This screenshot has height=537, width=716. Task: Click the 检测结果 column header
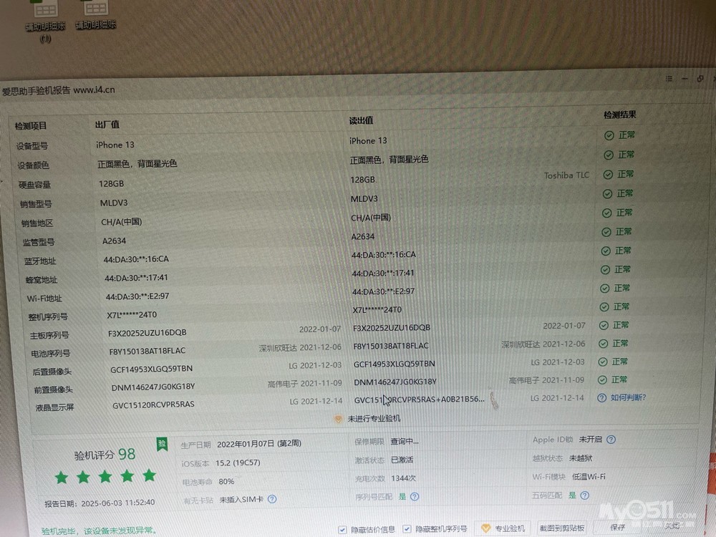coord(619,115)
